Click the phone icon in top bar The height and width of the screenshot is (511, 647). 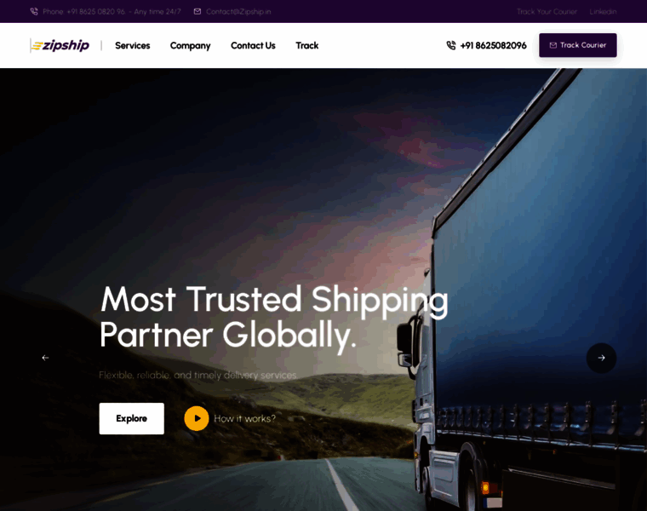tap(34, 12)
